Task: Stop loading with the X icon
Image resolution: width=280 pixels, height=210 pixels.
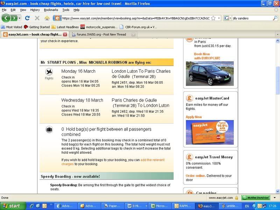Action: click(37, 18)
